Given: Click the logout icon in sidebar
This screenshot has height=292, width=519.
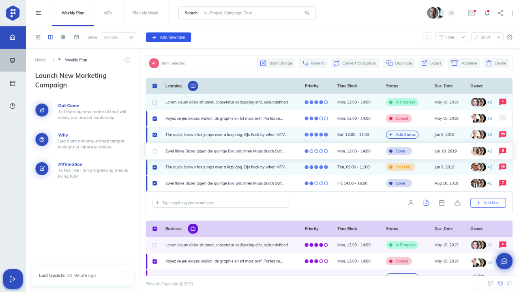Looking at the screenshot, I should [13, 279].
